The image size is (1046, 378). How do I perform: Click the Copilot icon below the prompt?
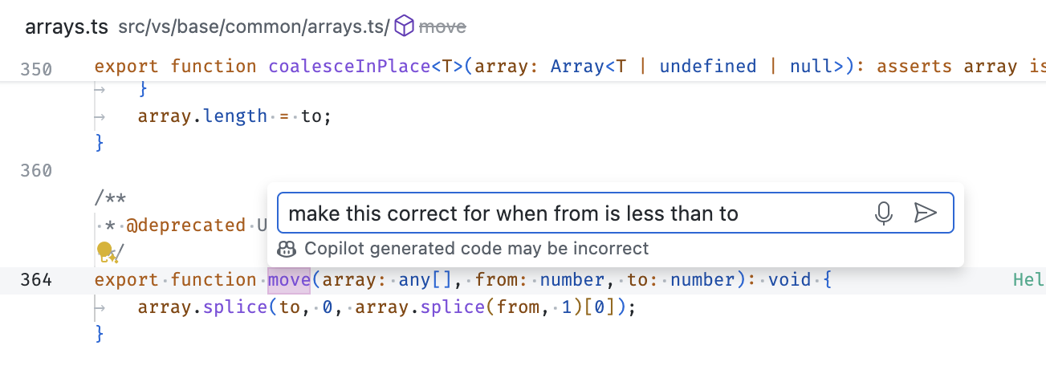click(287, 249)
